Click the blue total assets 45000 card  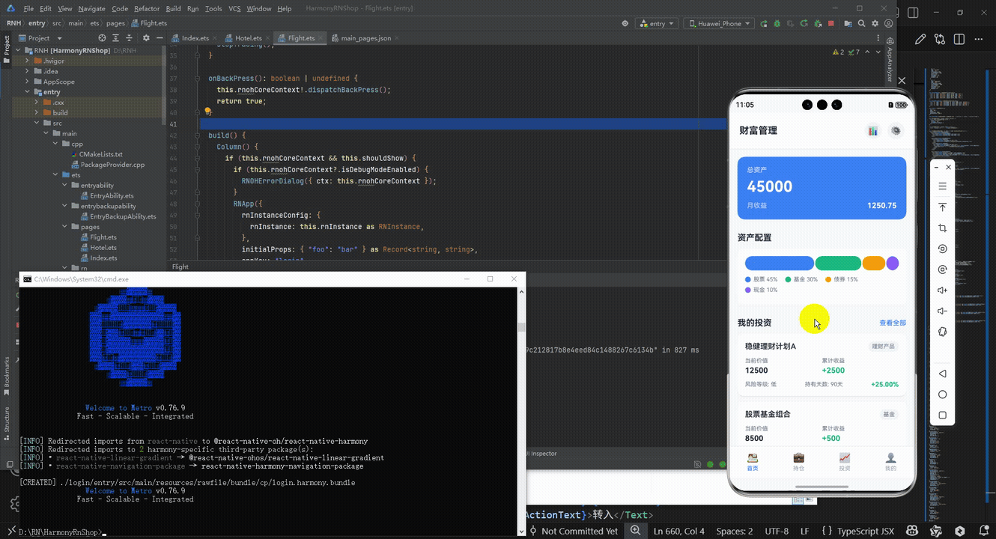pyautogui.click(x=822, y=187)
